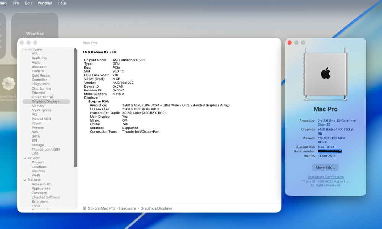Click Sok5's Mac Pro in path bar
The image size is (382, 229).
101,208
